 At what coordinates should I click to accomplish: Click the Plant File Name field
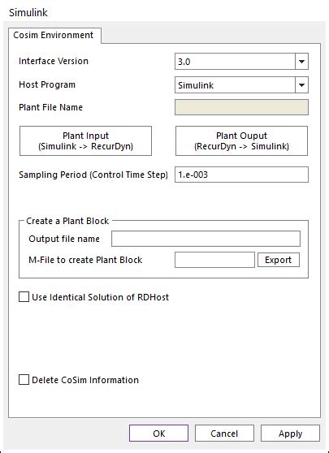pyautogui.click(x=241, y=107)
